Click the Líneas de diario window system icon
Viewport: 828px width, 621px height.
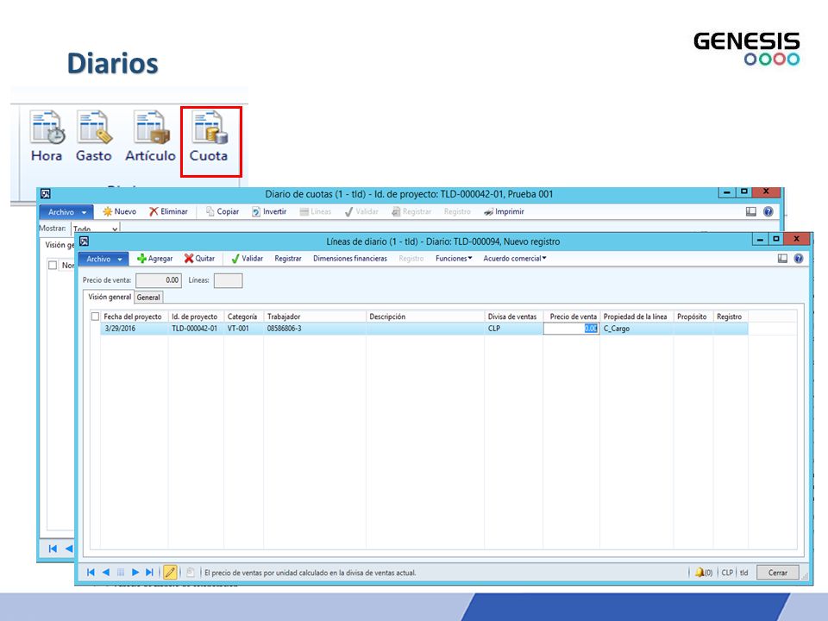tap(84, 241)
